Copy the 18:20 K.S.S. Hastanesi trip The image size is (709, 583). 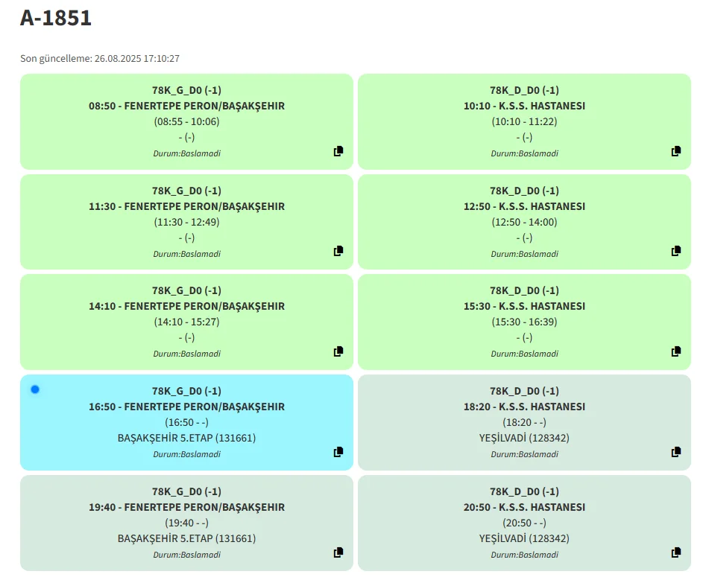point(676,452)
